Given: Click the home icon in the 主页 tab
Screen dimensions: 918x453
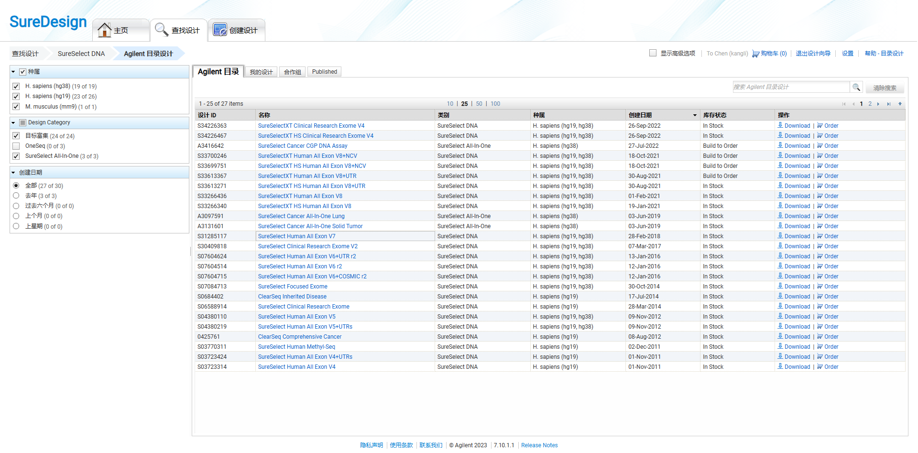Looking at the screenshot, I should coord(104,30).
